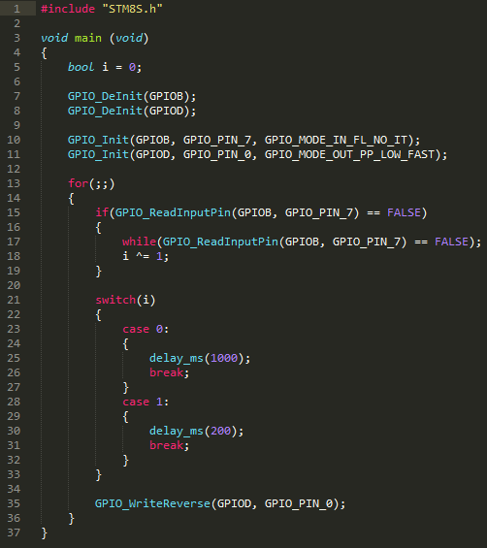The image size is (487, 548).
Task: Click the while keyword in the code
Action: tap(139, 242)
